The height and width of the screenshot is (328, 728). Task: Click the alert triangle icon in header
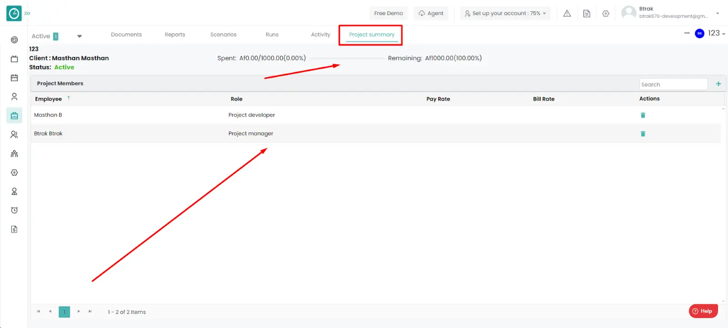click(567, 14)
